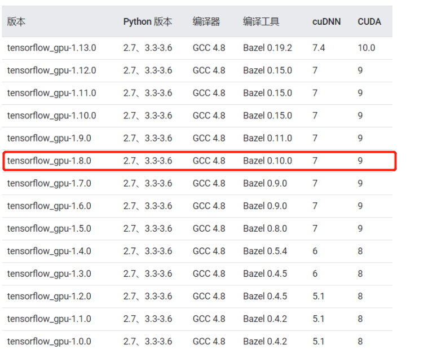Click Bazel 0.15.0 in 1.12.0 row
The height and width of the screenshot is (349, 446).
[x=267, y=70]
